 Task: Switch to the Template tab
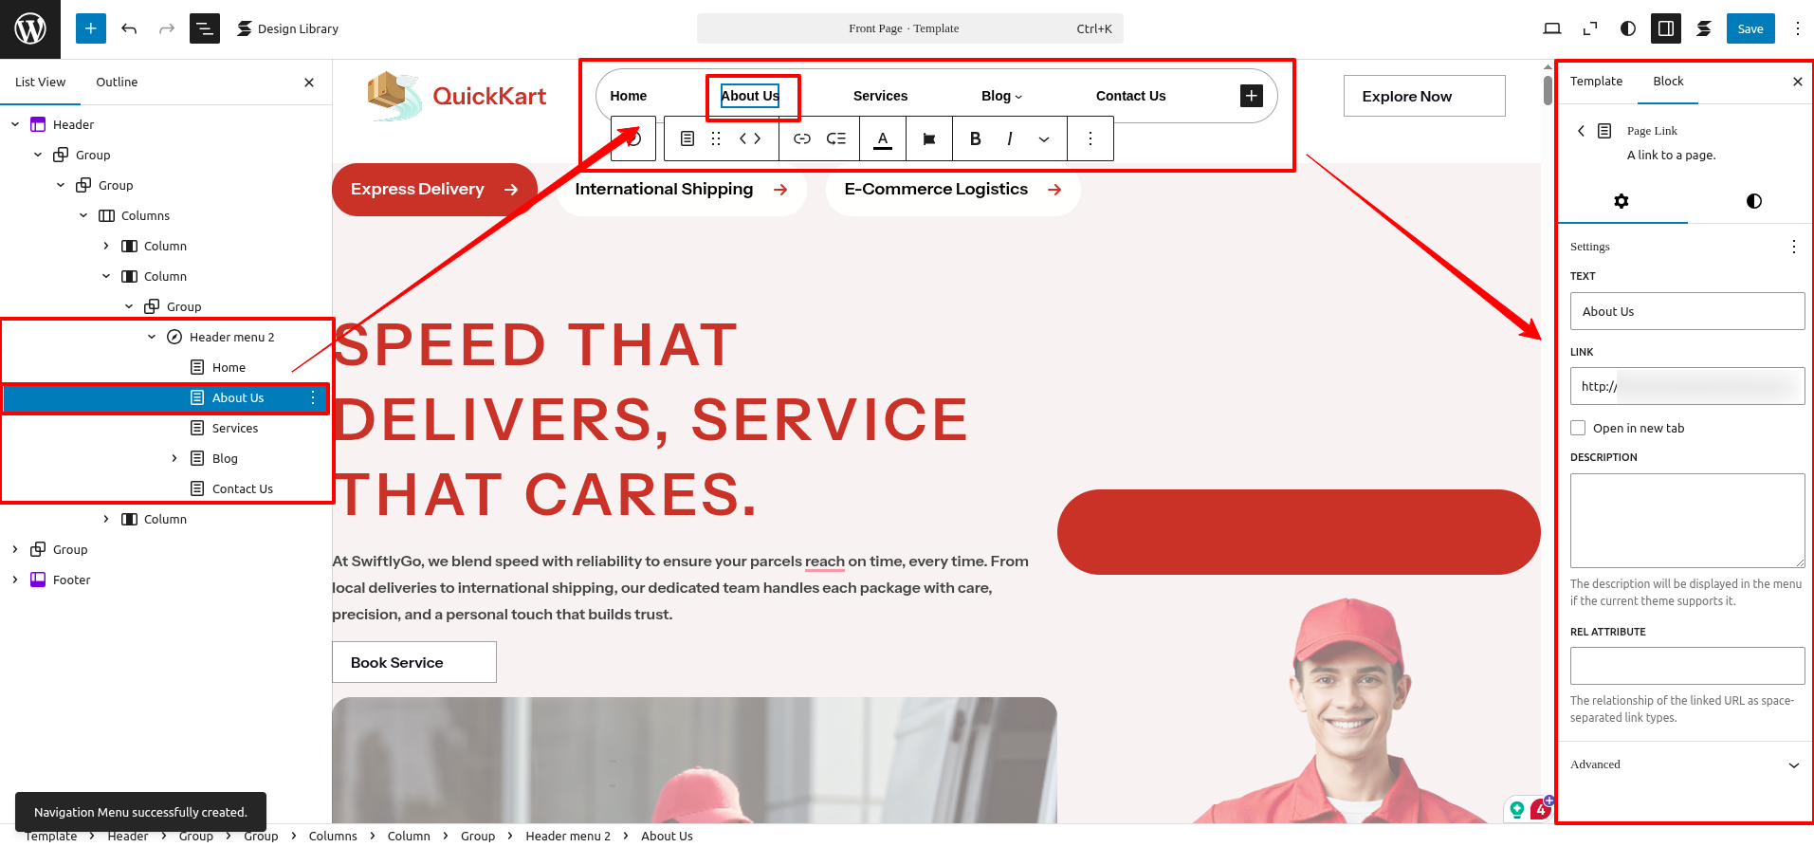tap(1596, 82)
